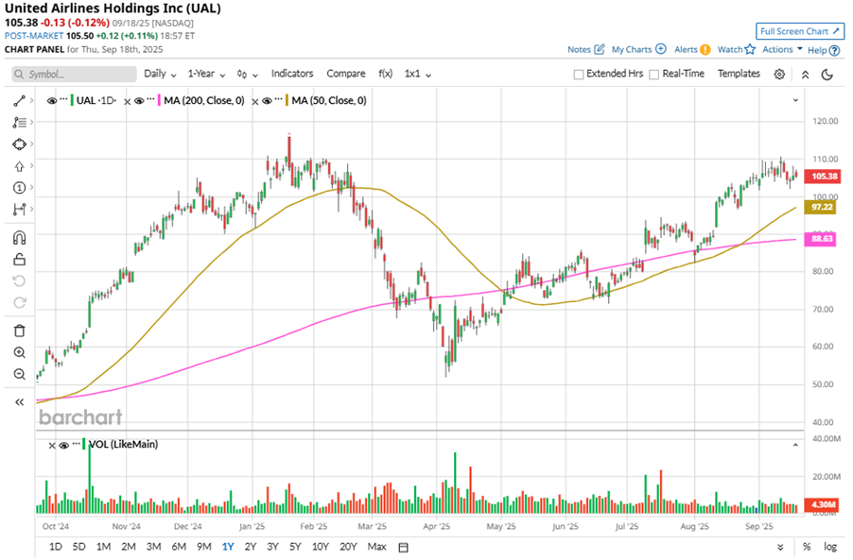Open the Fibonacci retracement tools
The image size is (853, 560).
tap(19, 122)
